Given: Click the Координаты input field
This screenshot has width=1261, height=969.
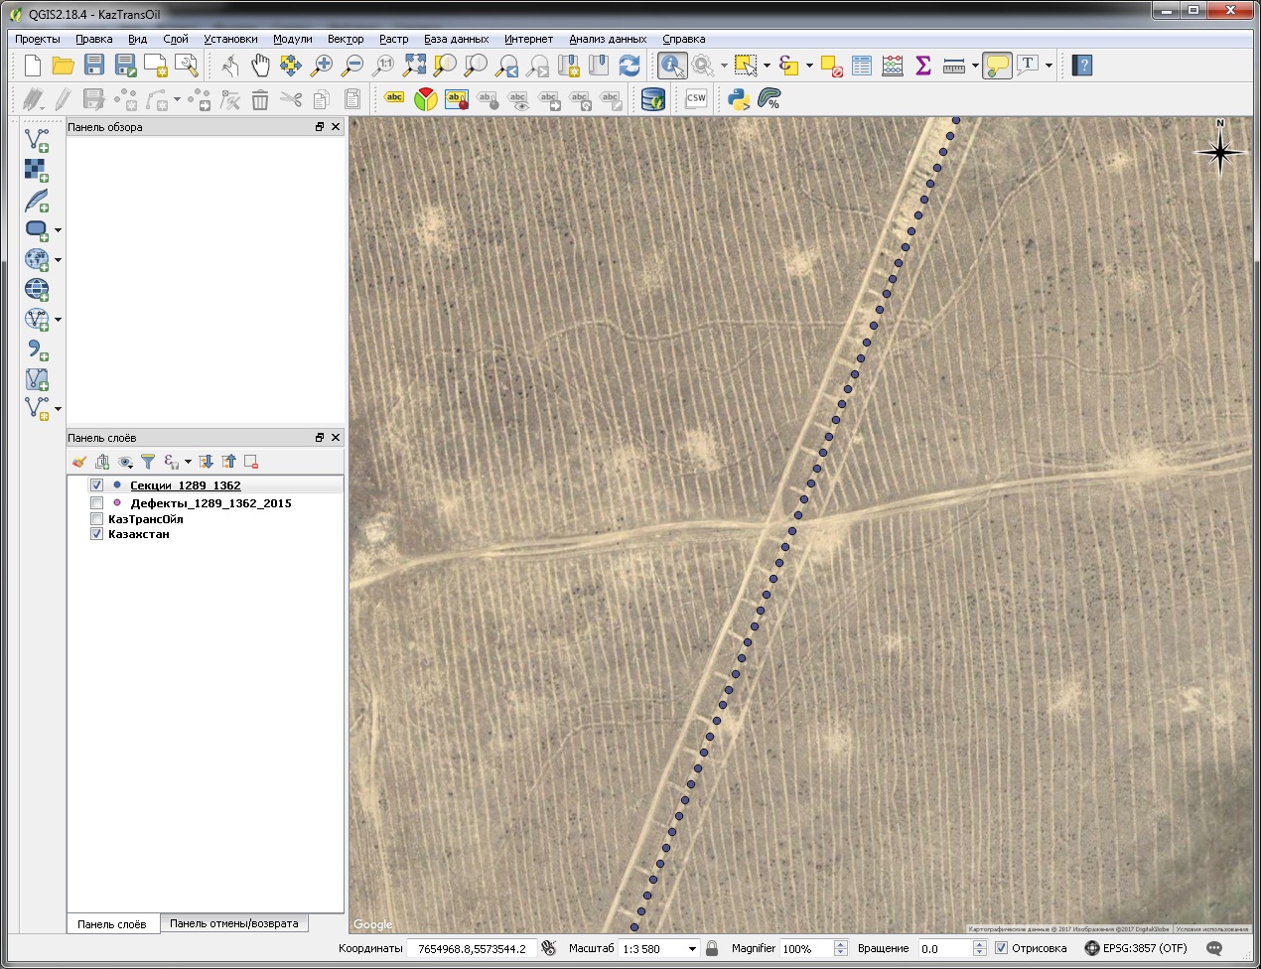Looking at the screenshot, I should click(x=472, y=949).
